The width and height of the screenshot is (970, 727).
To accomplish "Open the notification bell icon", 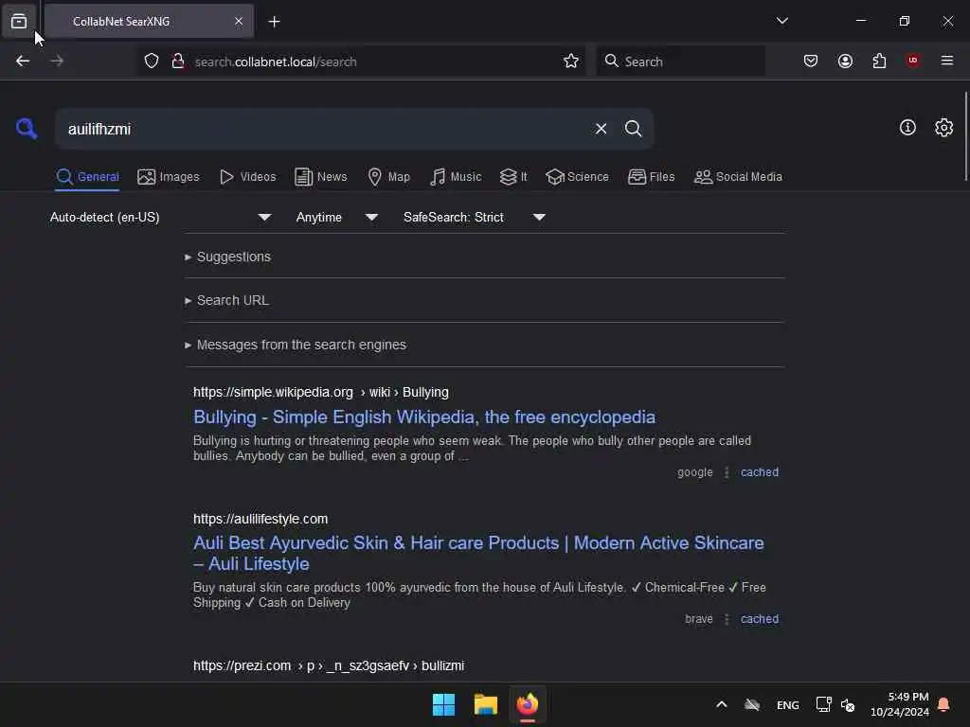I will pyautogui.click(x=943, y=704).
